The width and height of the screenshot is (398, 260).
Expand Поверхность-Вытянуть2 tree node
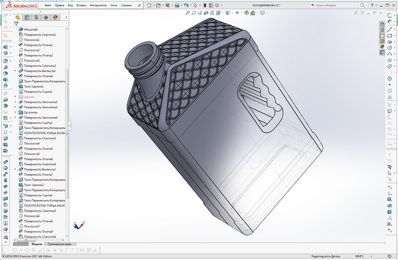(x=15, y=169)
